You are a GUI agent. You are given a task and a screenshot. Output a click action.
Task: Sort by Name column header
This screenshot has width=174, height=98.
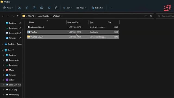(x=32, y=22)
